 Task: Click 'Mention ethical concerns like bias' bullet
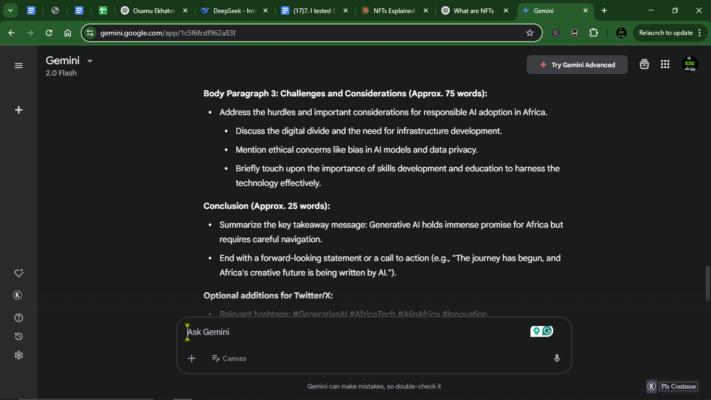[x=357, y=150]
